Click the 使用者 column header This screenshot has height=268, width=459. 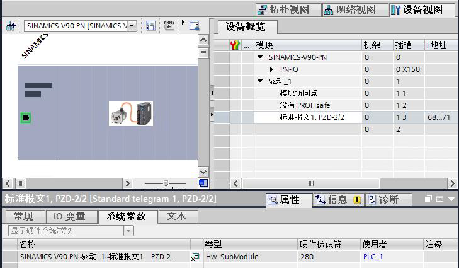coord(392,244)
